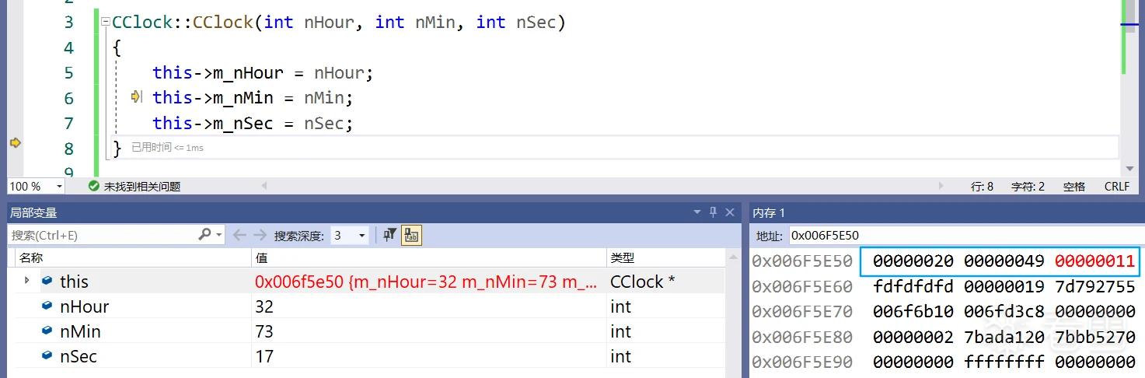Toggle the highlighted locals toolbar view icon

411,235
